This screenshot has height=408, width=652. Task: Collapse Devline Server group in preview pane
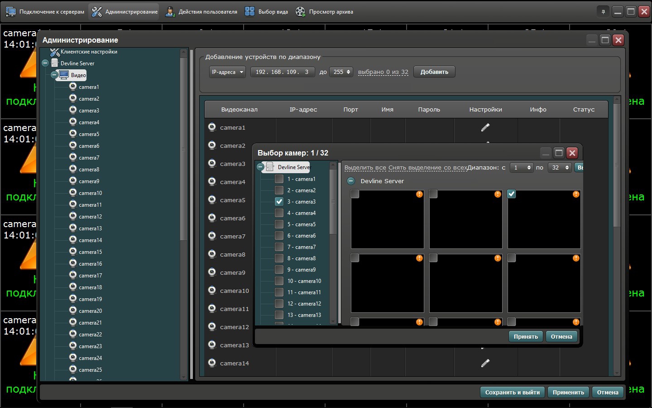[x=351, y=181]
